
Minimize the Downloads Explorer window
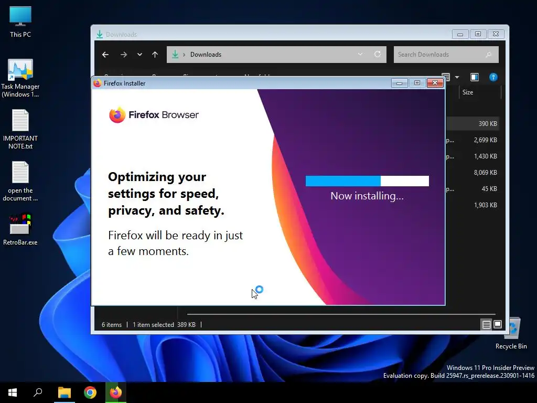point(460,34)
